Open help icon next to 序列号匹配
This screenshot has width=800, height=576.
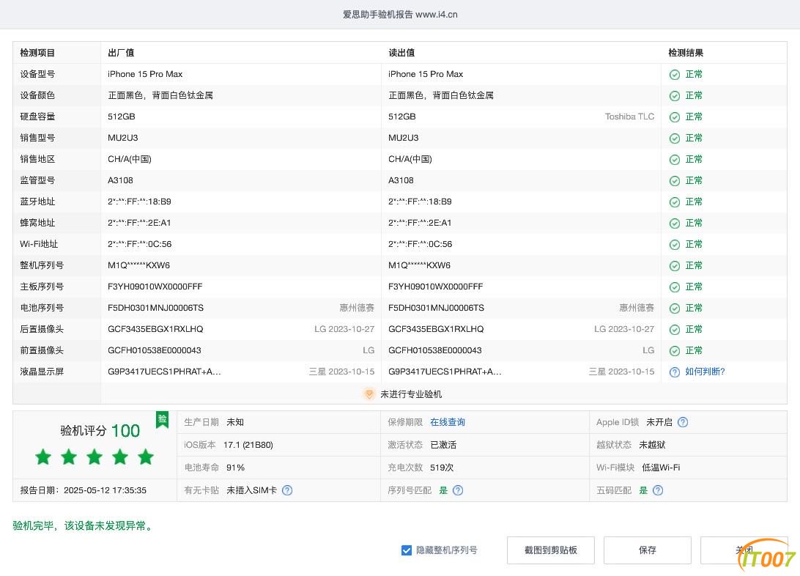click(x=458, y=490)
